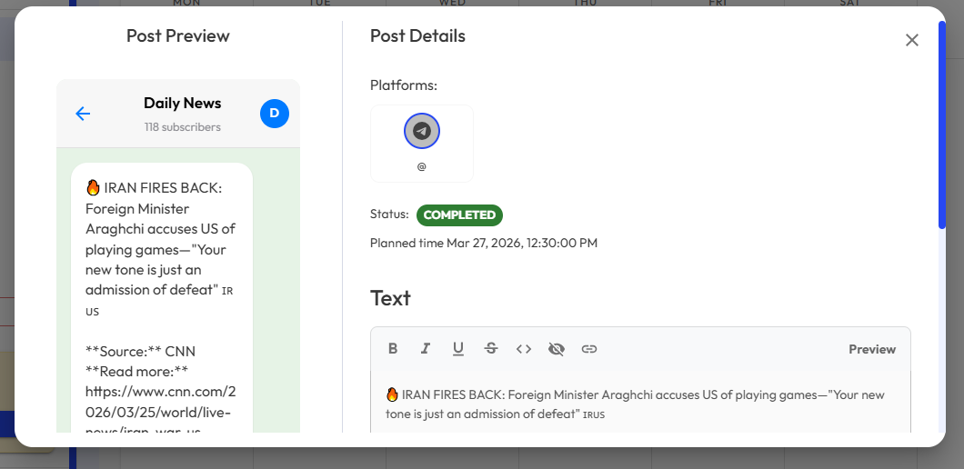Toggle spoiler hidden-text eye icon
964x469 pixels.
click(x=557, y=348)
